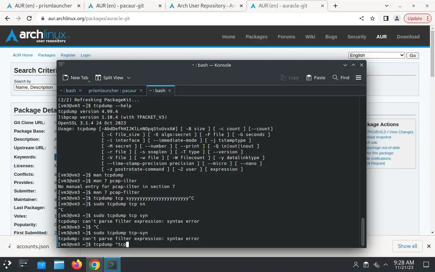Screen dimensions: 435x272
Task: Switch to Arch User Repository tab
Action: pyautogui.click(x=207, y=6)
